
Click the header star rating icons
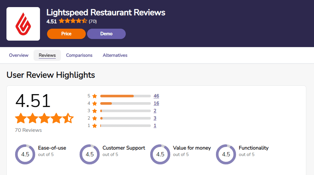coord(73,21)
